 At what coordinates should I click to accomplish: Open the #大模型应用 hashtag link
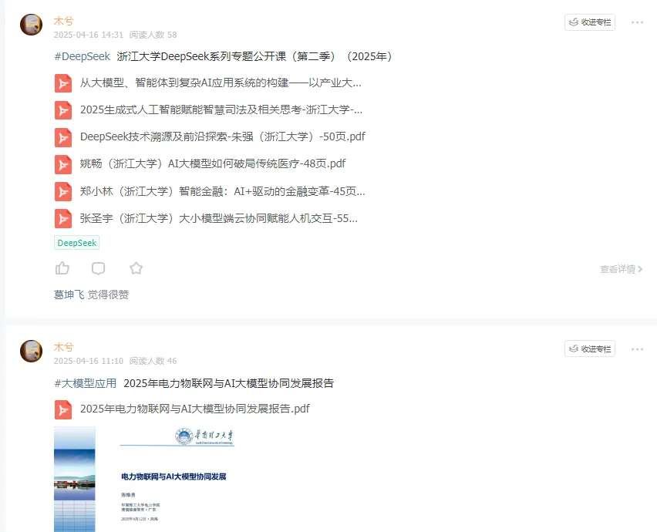pos(86,383)
